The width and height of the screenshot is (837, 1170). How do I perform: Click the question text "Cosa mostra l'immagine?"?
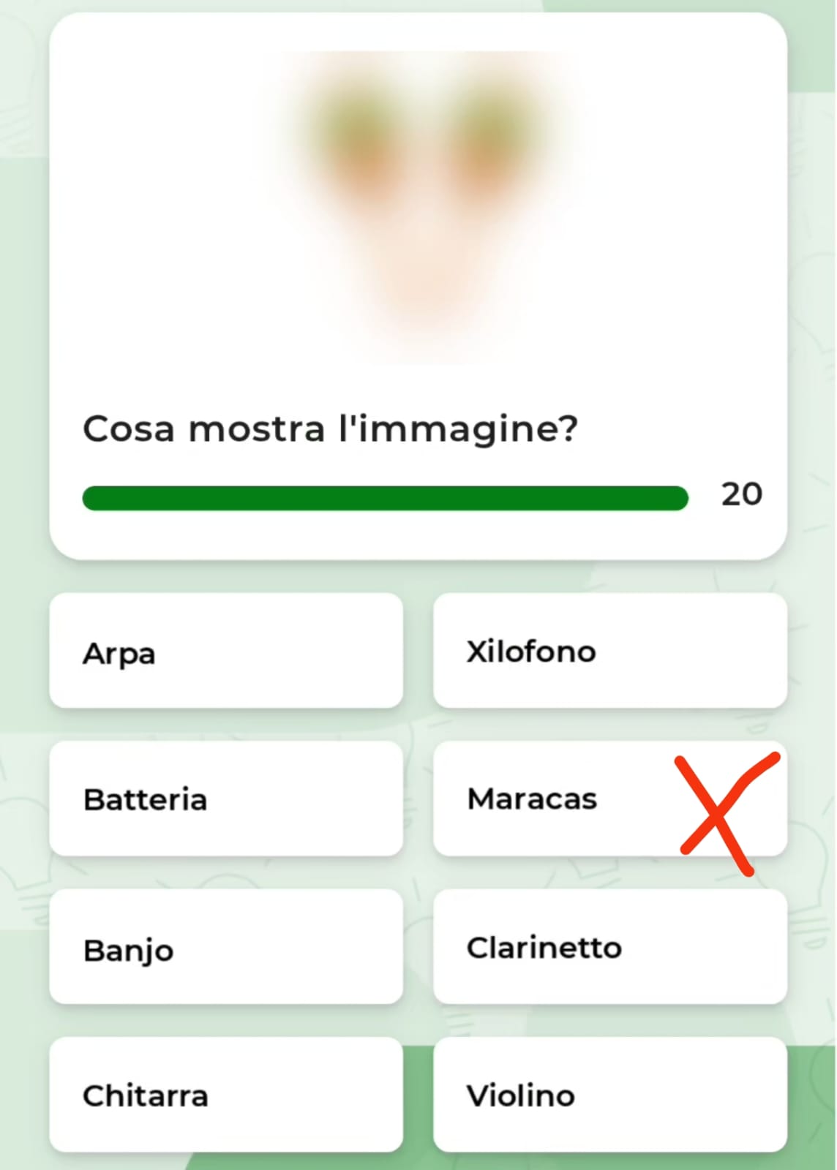330,429
